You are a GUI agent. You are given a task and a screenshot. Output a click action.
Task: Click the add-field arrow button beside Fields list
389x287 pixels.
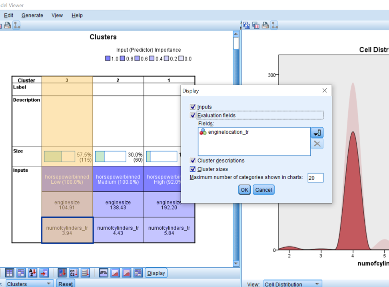[x=317, y=133]
